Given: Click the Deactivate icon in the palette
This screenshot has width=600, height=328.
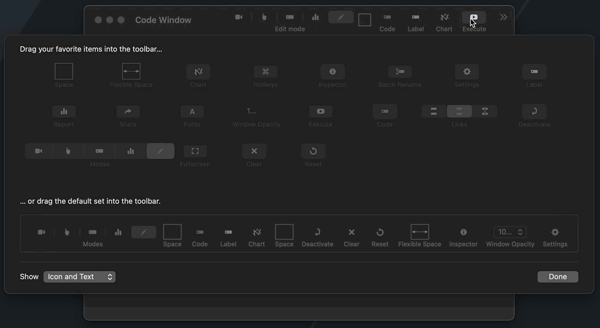Looking at the screenshot, I should click(534, 112).
